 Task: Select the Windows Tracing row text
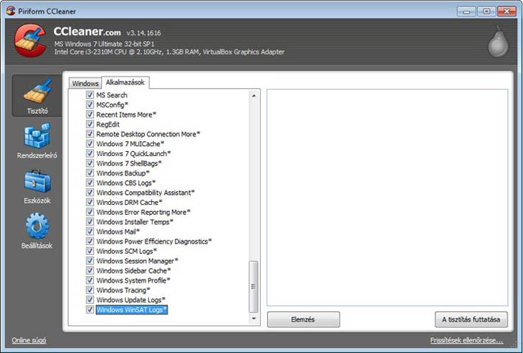(x=123, y=290)
